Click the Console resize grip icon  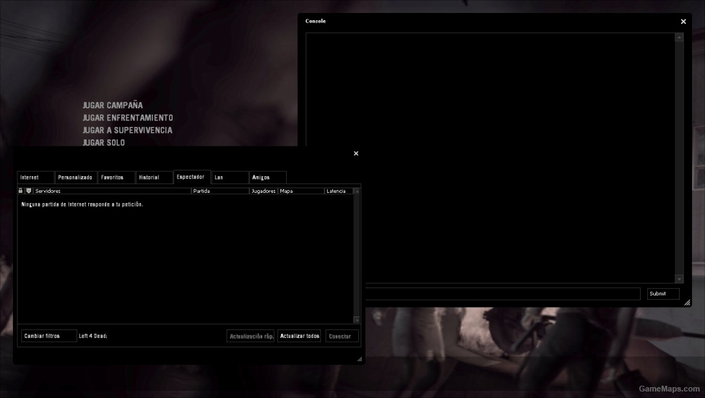tap(687, 303)
